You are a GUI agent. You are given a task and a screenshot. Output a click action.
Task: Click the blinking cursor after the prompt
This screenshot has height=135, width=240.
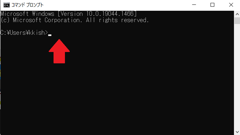pos(50,35)
